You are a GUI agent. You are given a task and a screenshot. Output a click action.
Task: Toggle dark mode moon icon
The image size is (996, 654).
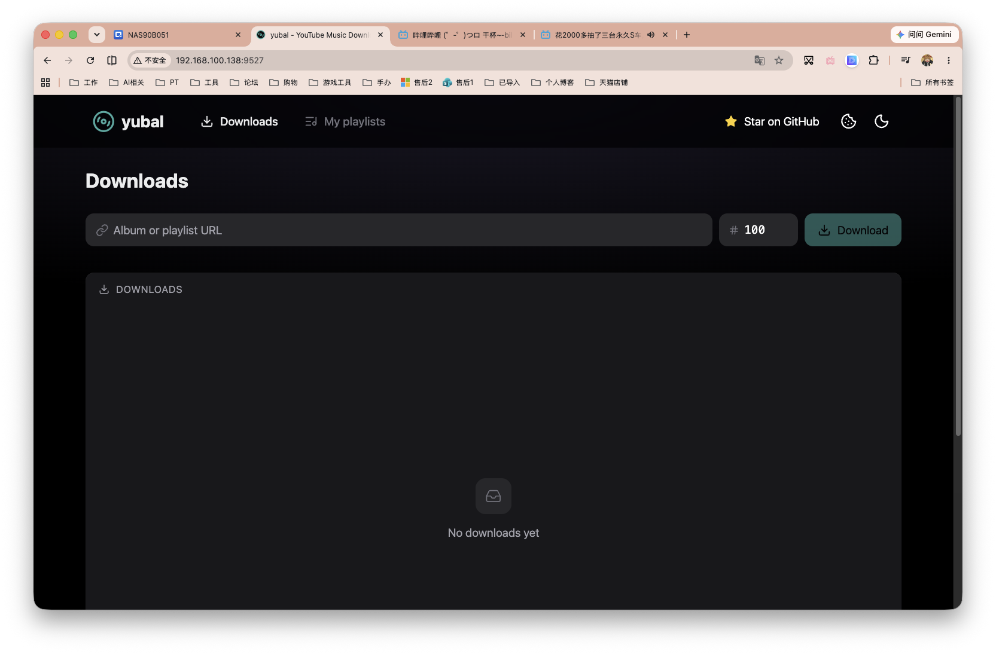pos(881,121)
